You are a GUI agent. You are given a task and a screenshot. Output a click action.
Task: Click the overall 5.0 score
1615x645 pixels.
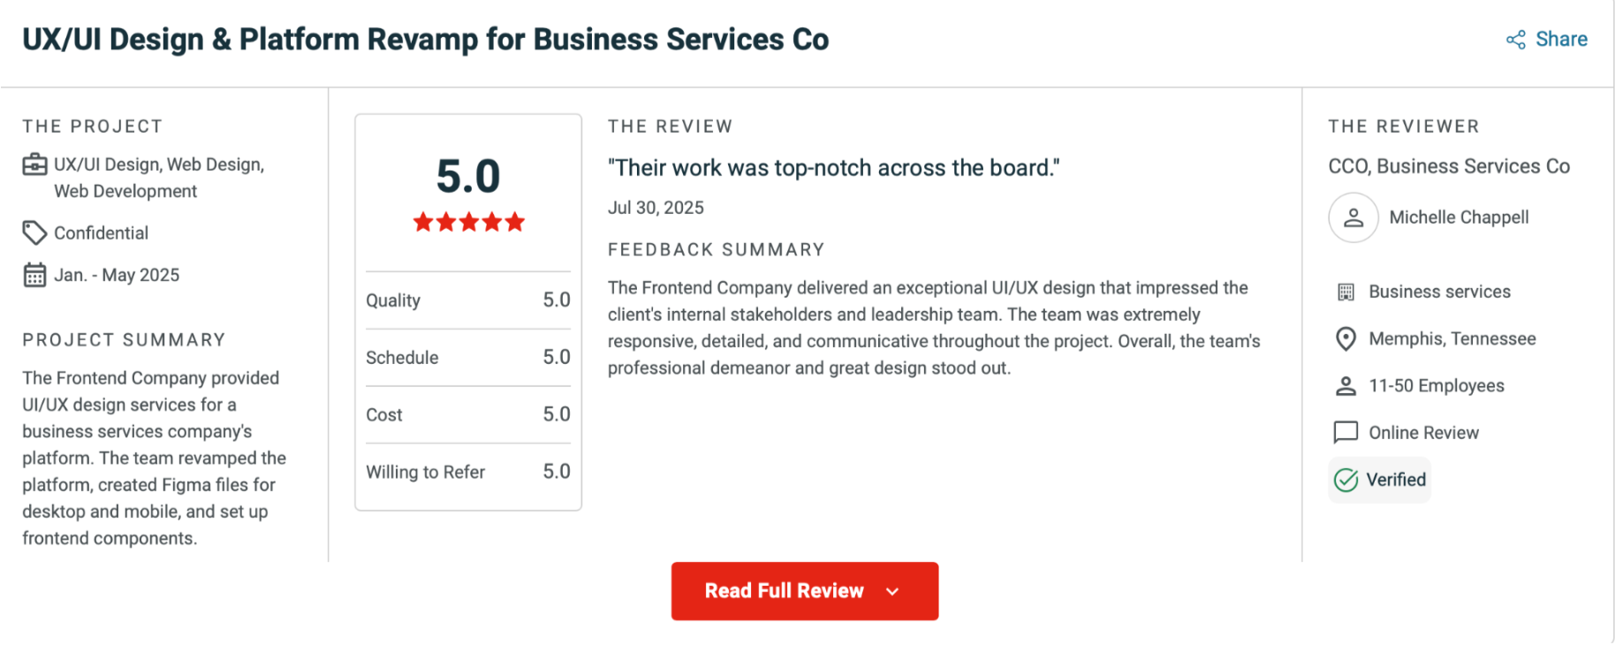click(468, 177)
